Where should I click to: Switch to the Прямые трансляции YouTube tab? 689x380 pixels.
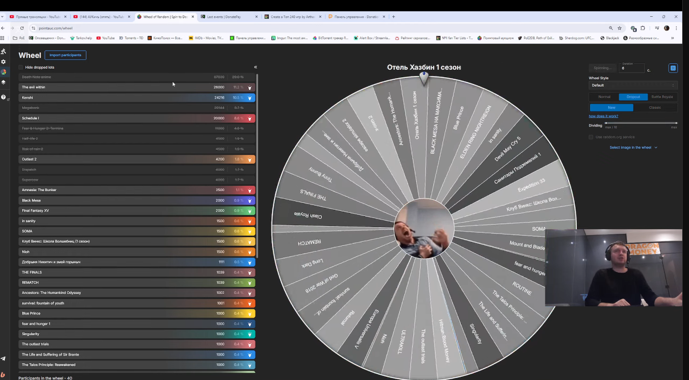coord(38,17)
